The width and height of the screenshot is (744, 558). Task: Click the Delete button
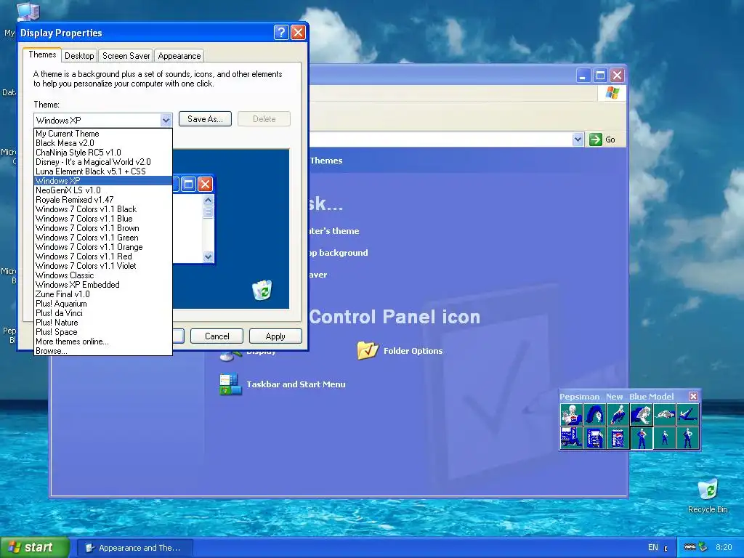point(264,119)
